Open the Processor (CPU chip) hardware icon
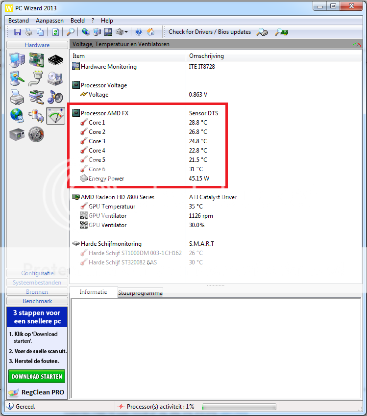The image size is (367, 416). [55, 60]
